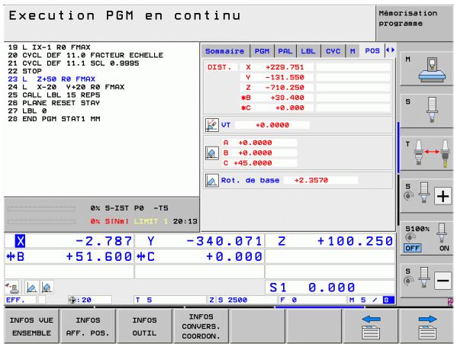Click C axis value +0.000 in position display

tap(234, 256)
